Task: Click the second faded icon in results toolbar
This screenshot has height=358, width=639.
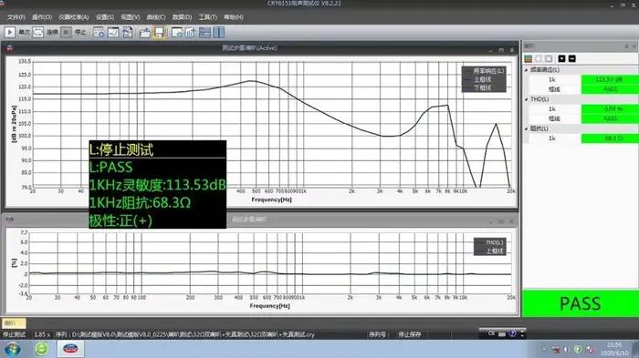Action: pyautogui.click(x=539, y=58)
